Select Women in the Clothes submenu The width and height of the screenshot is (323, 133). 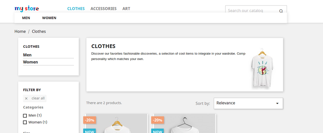(x=49, y=18)
